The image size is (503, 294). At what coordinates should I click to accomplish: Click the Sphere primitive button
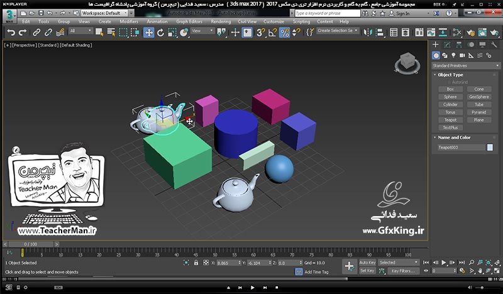pyautogui.click(x=450, y=97)
